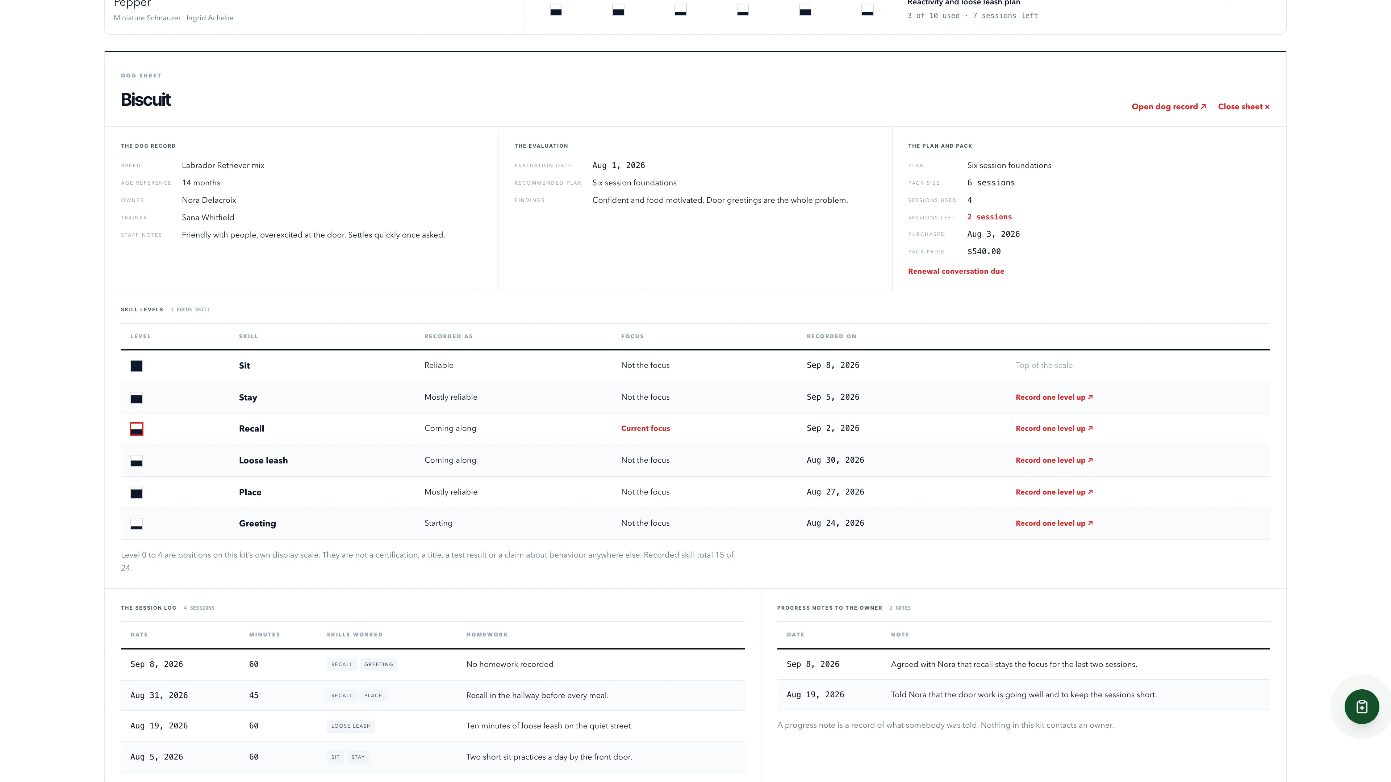1391x782 pixels.
Task: Click the PLACE tag in Aug 31 session
Action: pos(373,695)
